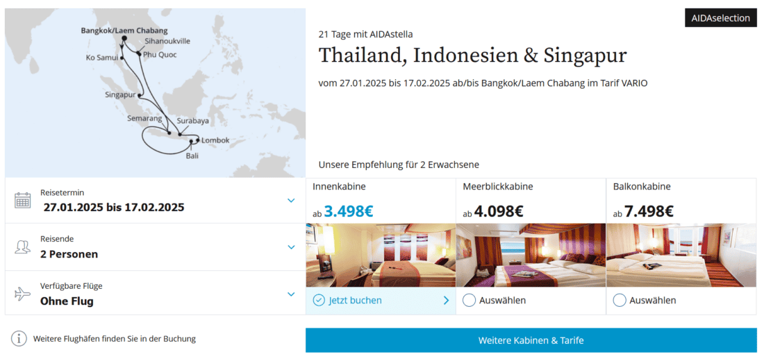The height and width of the screenshot is (359, 764).
Task: Open the Balkonkabine cabin photo
Action: [681, 255]
